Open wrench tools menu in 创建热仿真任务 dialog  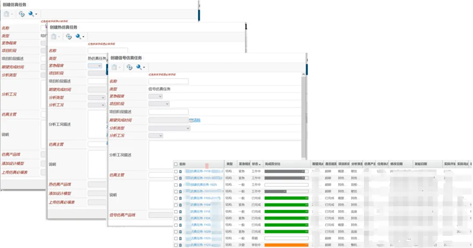pos(80,37)
